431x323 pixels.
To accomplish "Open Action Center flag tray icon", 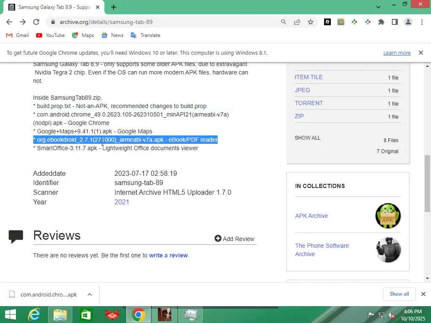I will [x=371, y=315].
